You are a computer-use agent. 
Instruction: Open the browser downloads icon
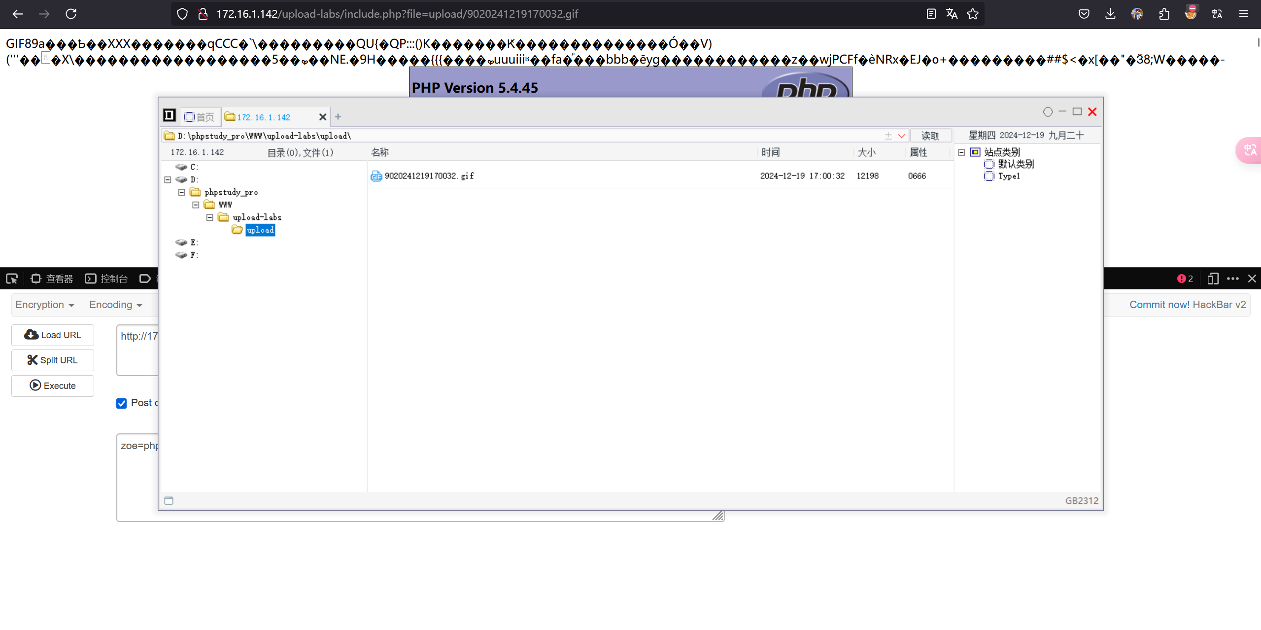1110,14
